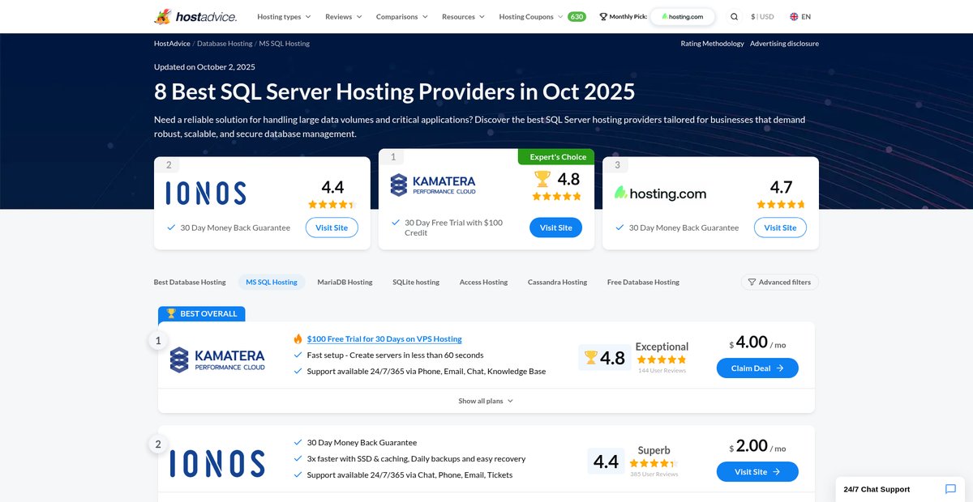This screenshot has width=973, height=502.
Task: Open the Advanced filters button
Action: coord(780,282)
